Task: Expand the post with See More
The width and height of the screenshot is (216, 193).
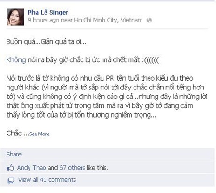Action: click(x=39, y=134)
